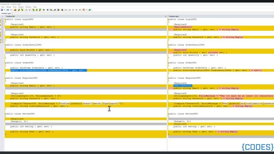Screen dimensions: 274x154
Task: Click the first greyed conflict navigation icon
Action: (x=26, y=10)
